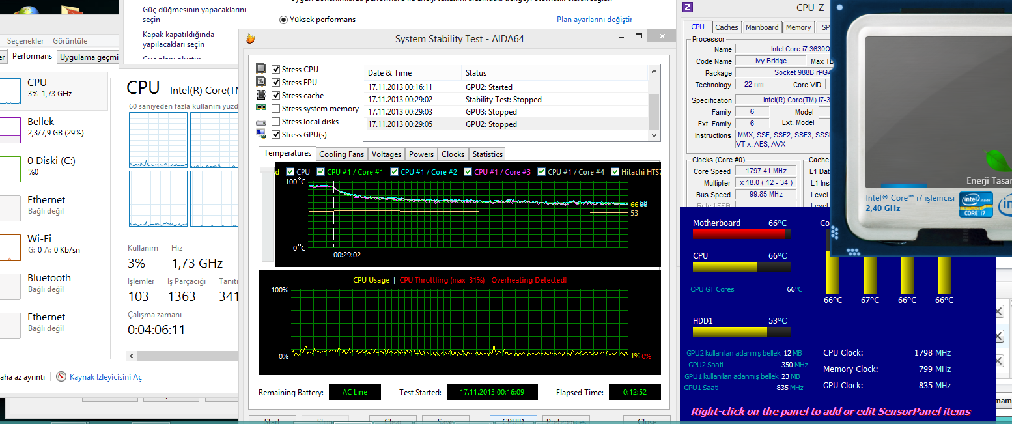Click the Remaining Battery AC Line value
The image size is (1012, 424).
coord(354,392)
